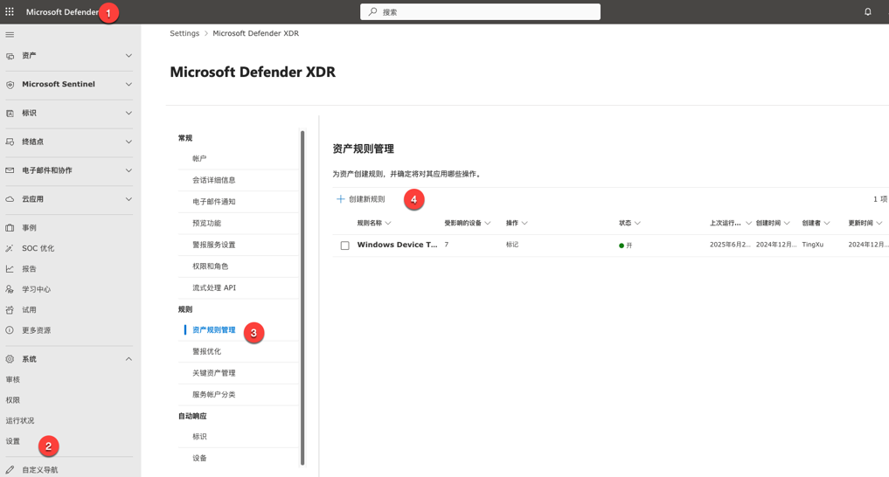Open the 创建者 column dropdown
Image resolution: width=889 pixels, height=477 pixels.
[827, 223]
